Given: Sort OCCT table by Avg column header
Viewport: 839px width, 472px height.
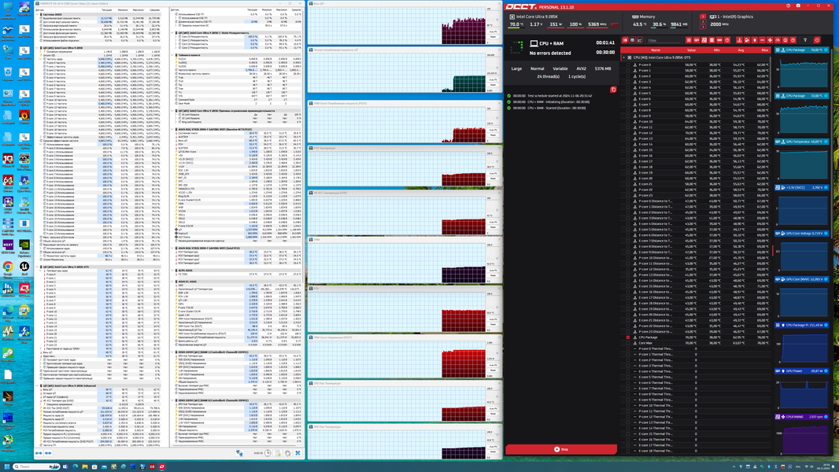Looking at the screenshot, I should pos(741,50).
